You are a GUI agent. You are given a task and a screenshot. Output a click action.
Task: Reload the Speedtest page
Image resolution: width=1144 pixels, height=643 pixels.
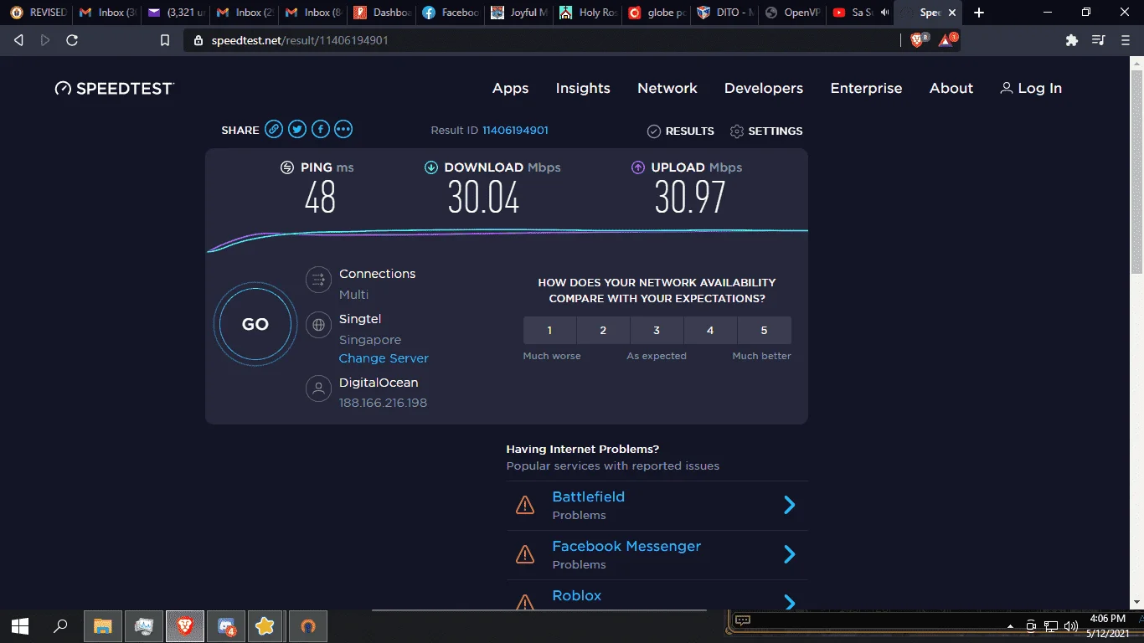[x=72, y=40]
